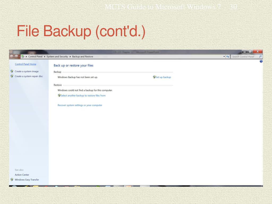The width and height of the screenshot is (272, 204).
Task: Select Backup and Restore breadcrumb
Action: point(83,57)
